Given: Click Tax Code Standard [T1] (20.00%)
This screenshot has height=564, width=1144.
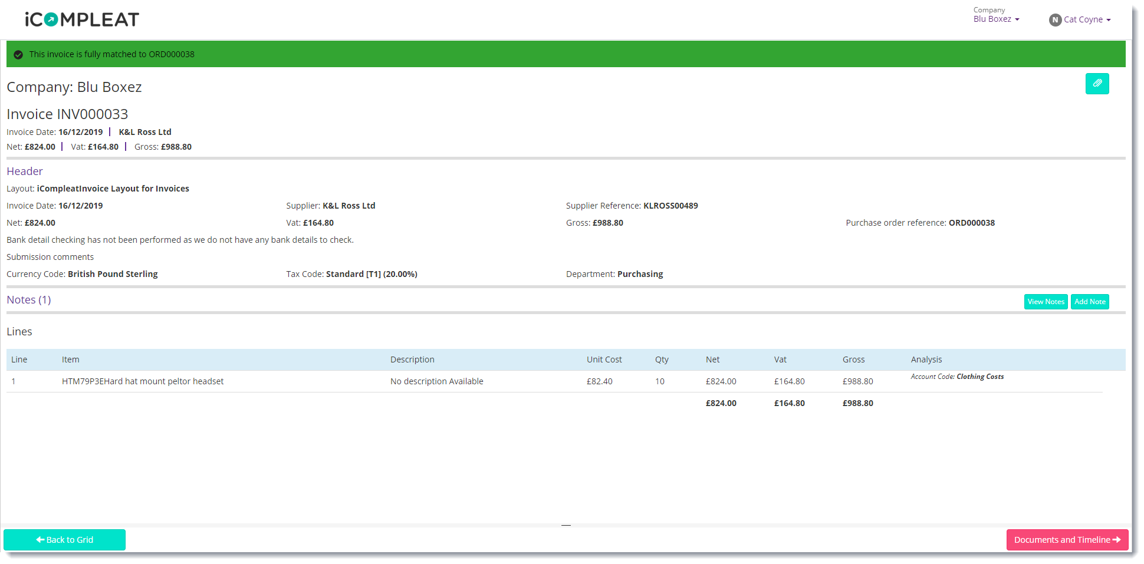Looking at the screenshot, I should point(352,274).
